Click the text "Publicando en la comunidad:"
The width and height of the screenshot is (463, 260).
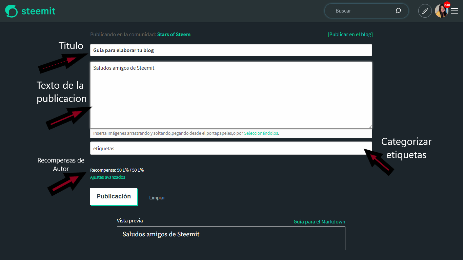[123, 34]
